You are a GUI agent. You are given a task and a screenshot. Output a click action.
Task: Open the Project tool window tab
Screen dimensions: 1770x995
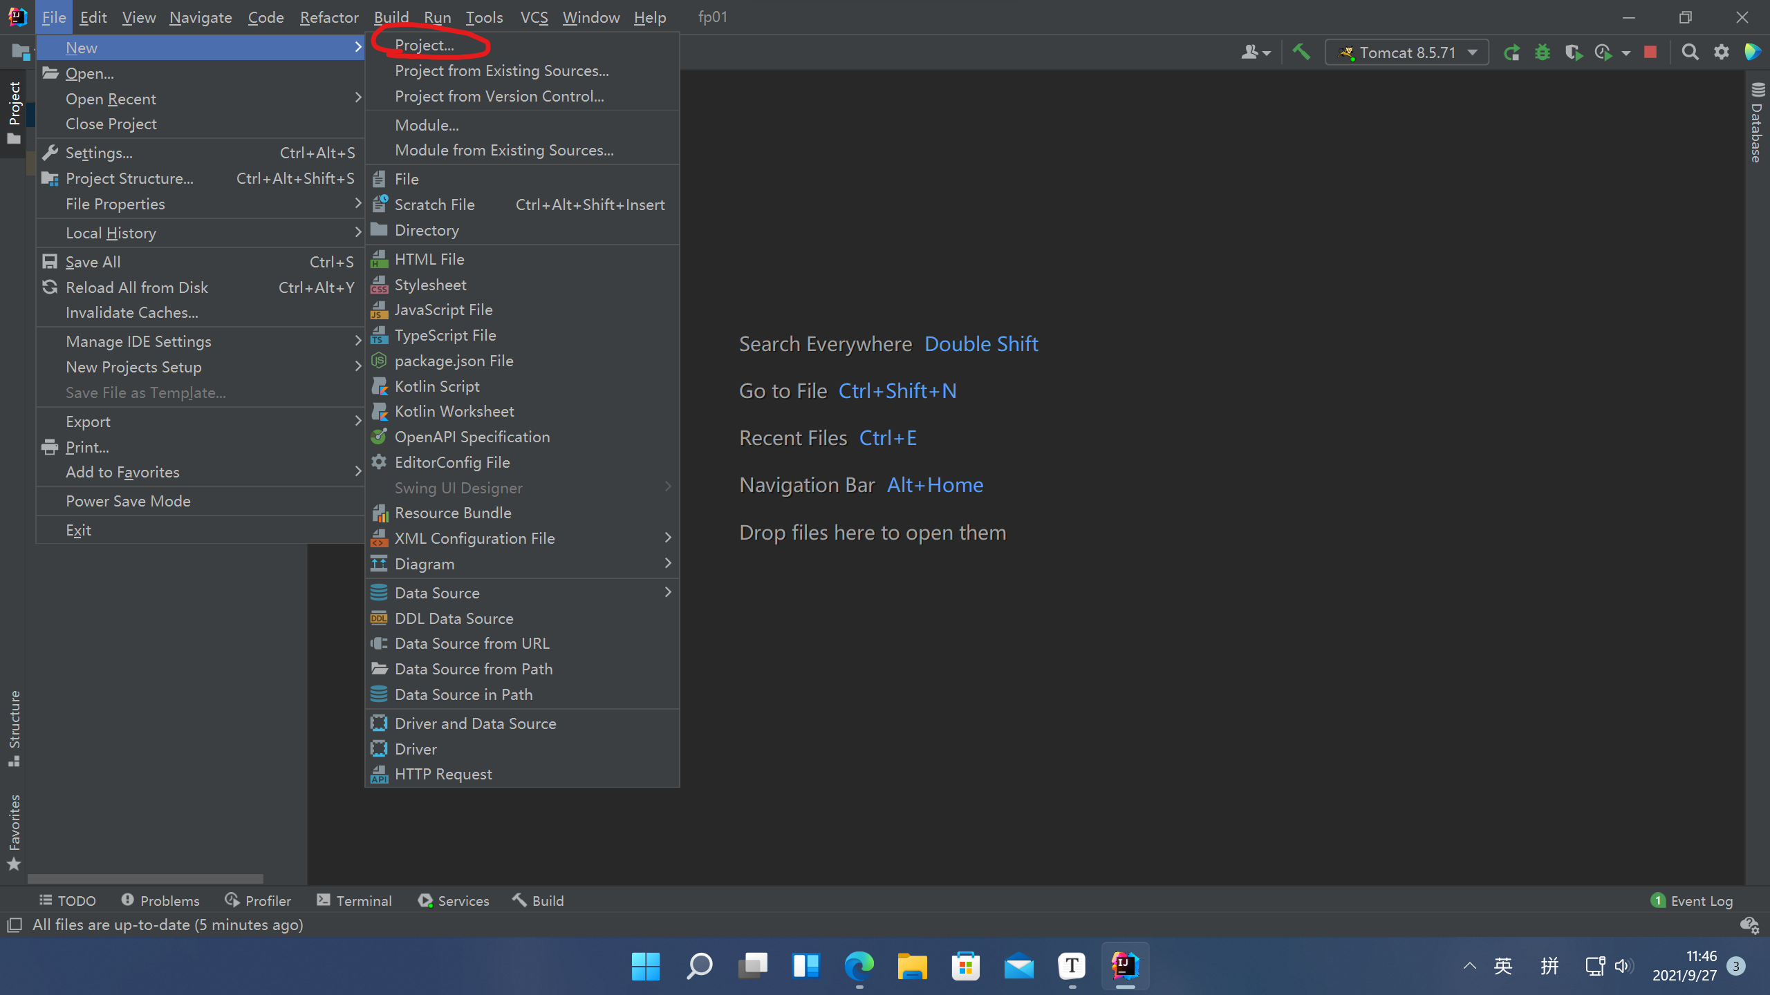pos(14,113)
